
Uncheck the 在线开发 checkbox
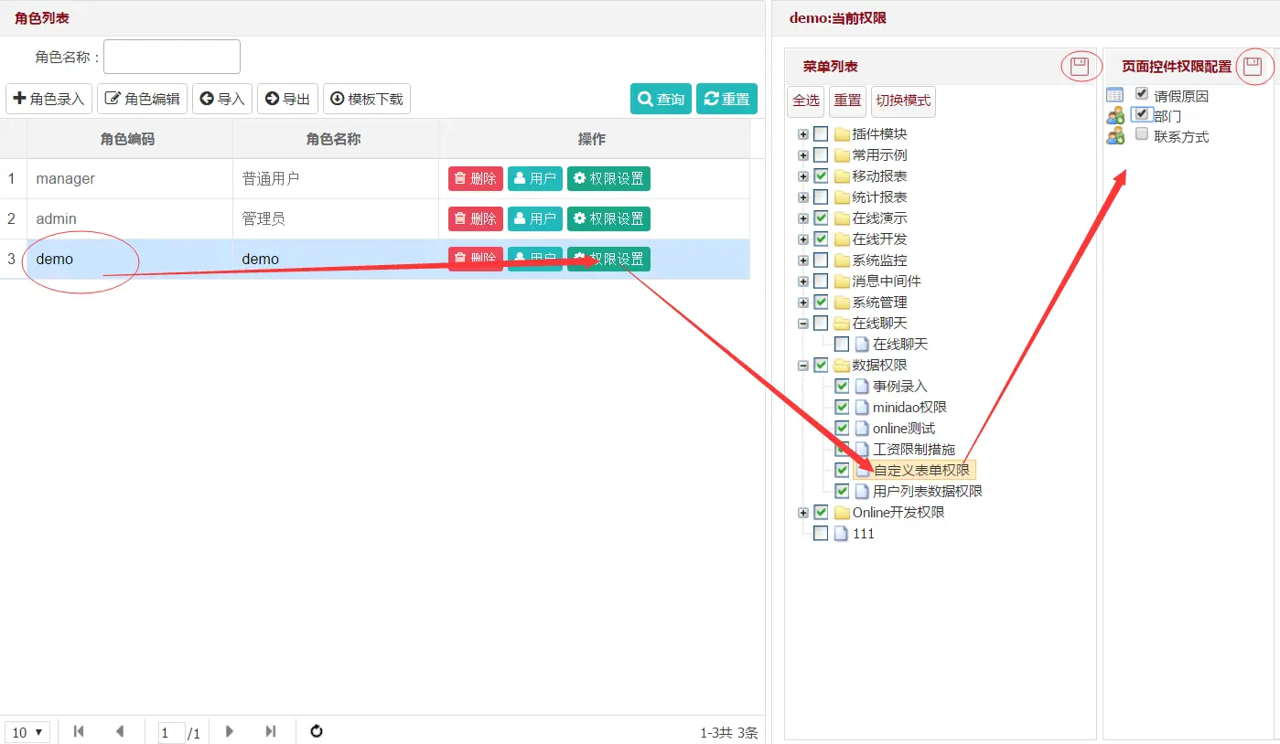click(821, 239)
